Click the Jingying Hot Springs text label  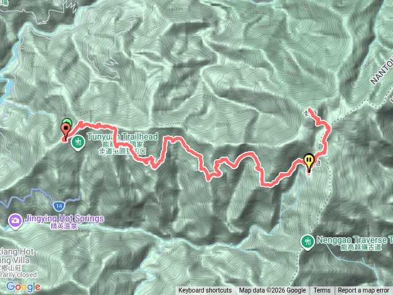pos(64,219)
